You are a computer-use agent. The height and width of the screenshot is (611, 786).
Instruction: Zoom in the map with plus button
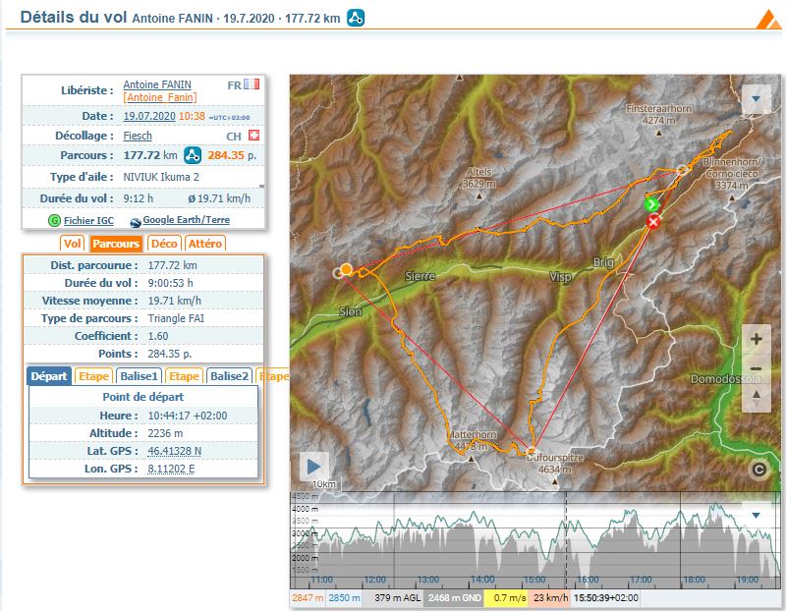[x=756, y=340]
